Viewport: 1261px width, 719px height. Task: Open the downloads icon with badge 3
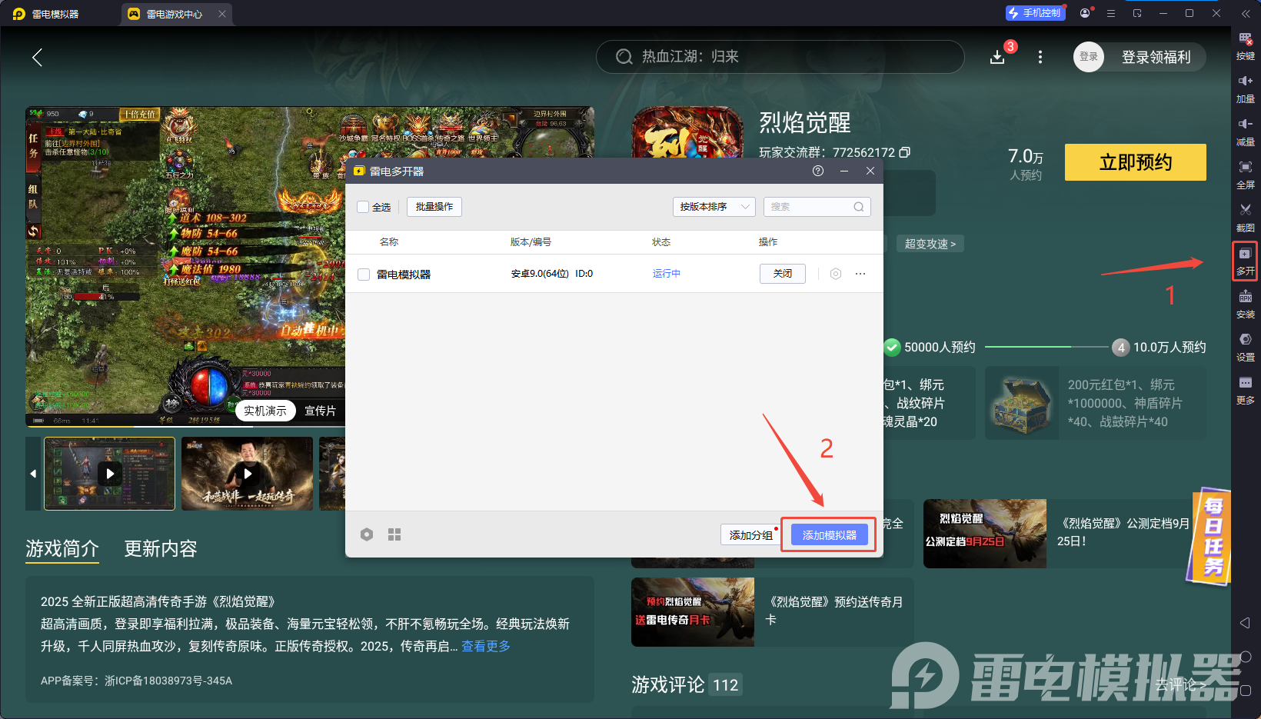point(997,57)
